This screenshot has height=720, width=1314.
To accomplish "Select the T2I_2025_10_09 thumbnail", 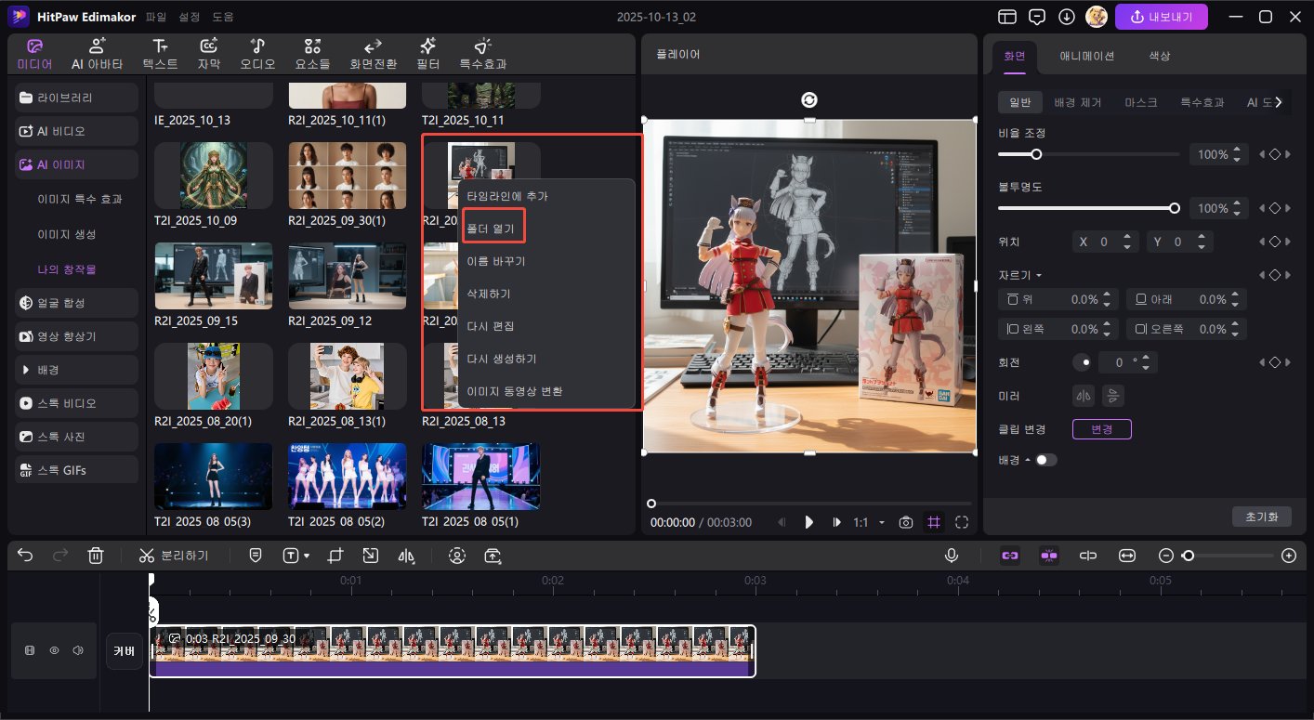I will (213, 176).
